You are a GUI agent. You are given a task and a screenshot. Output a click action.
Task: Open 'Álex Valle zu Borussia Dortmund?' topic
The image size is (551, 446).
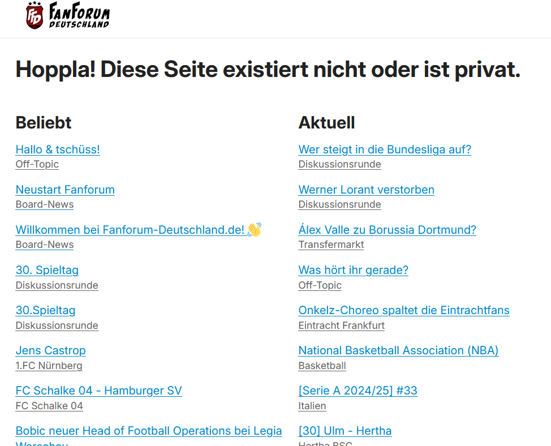point(388,230)
